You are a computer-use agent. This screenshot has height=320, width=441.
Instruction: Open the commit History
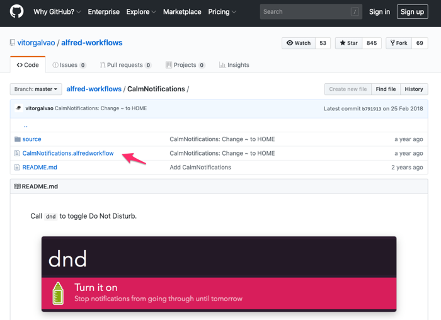[x=414, y=89]
